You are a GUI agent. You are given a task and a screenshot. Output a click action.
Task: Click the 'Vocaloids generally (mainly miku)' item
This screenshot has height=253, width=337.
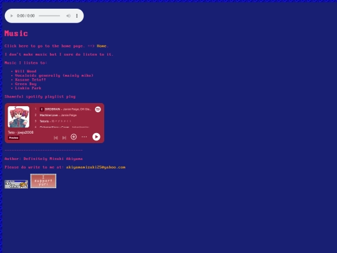54,76
